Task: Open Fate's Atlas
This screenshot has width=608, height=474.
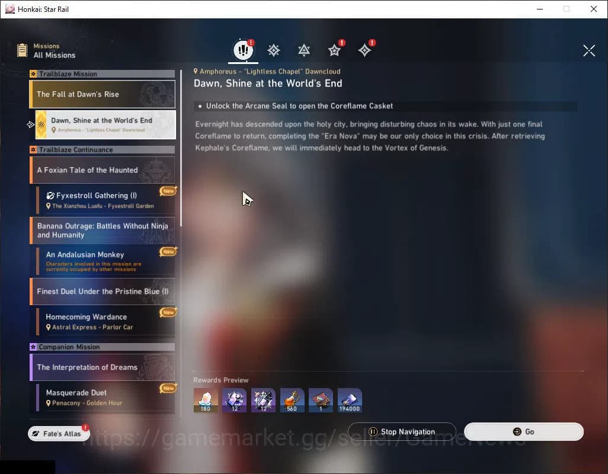Action: coord(59,434)
